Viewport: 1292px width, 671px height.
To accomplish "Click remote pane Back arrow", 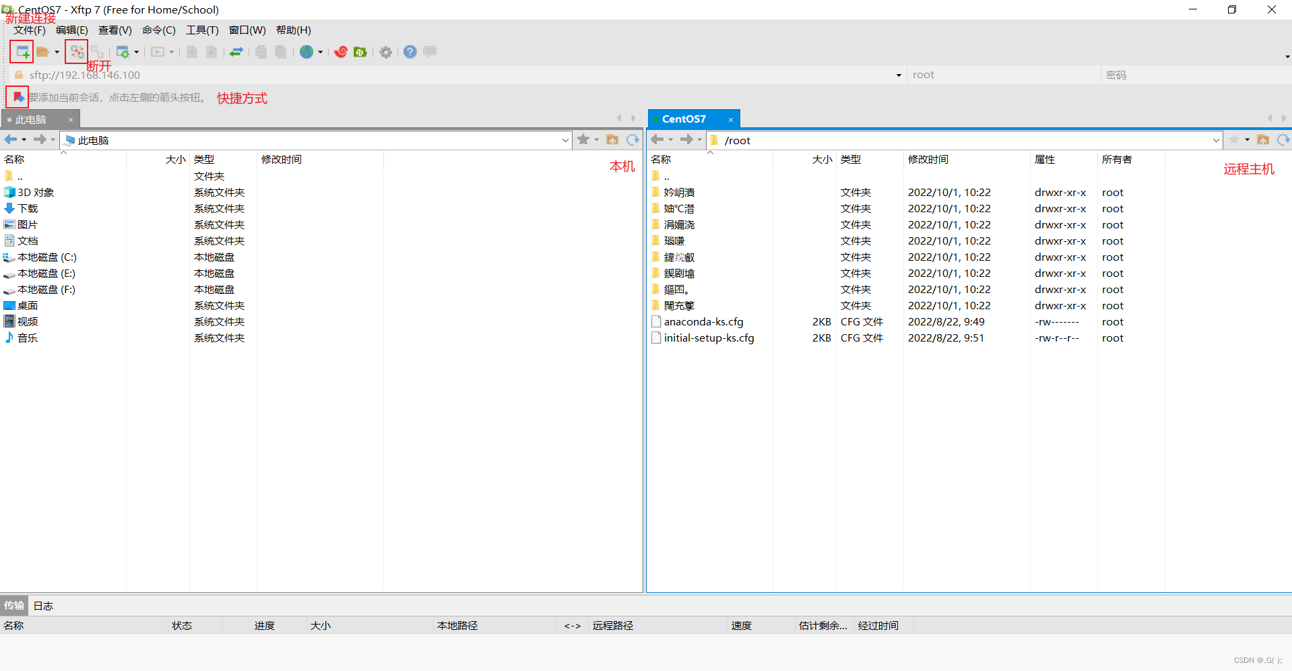I will [x=657, y=139].
